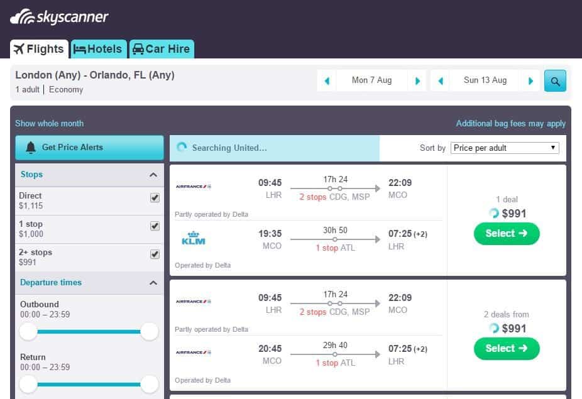The height and width of the screenshot is (399, 582).
Task: Select the 1 deal $991 flight
Action: [x=507, y=234]
